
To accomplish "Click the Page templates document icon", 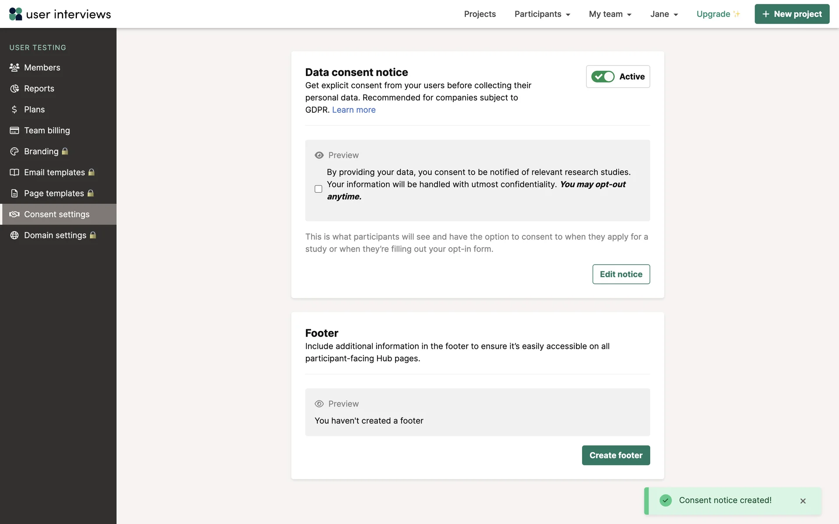I will tap(14, 193).
